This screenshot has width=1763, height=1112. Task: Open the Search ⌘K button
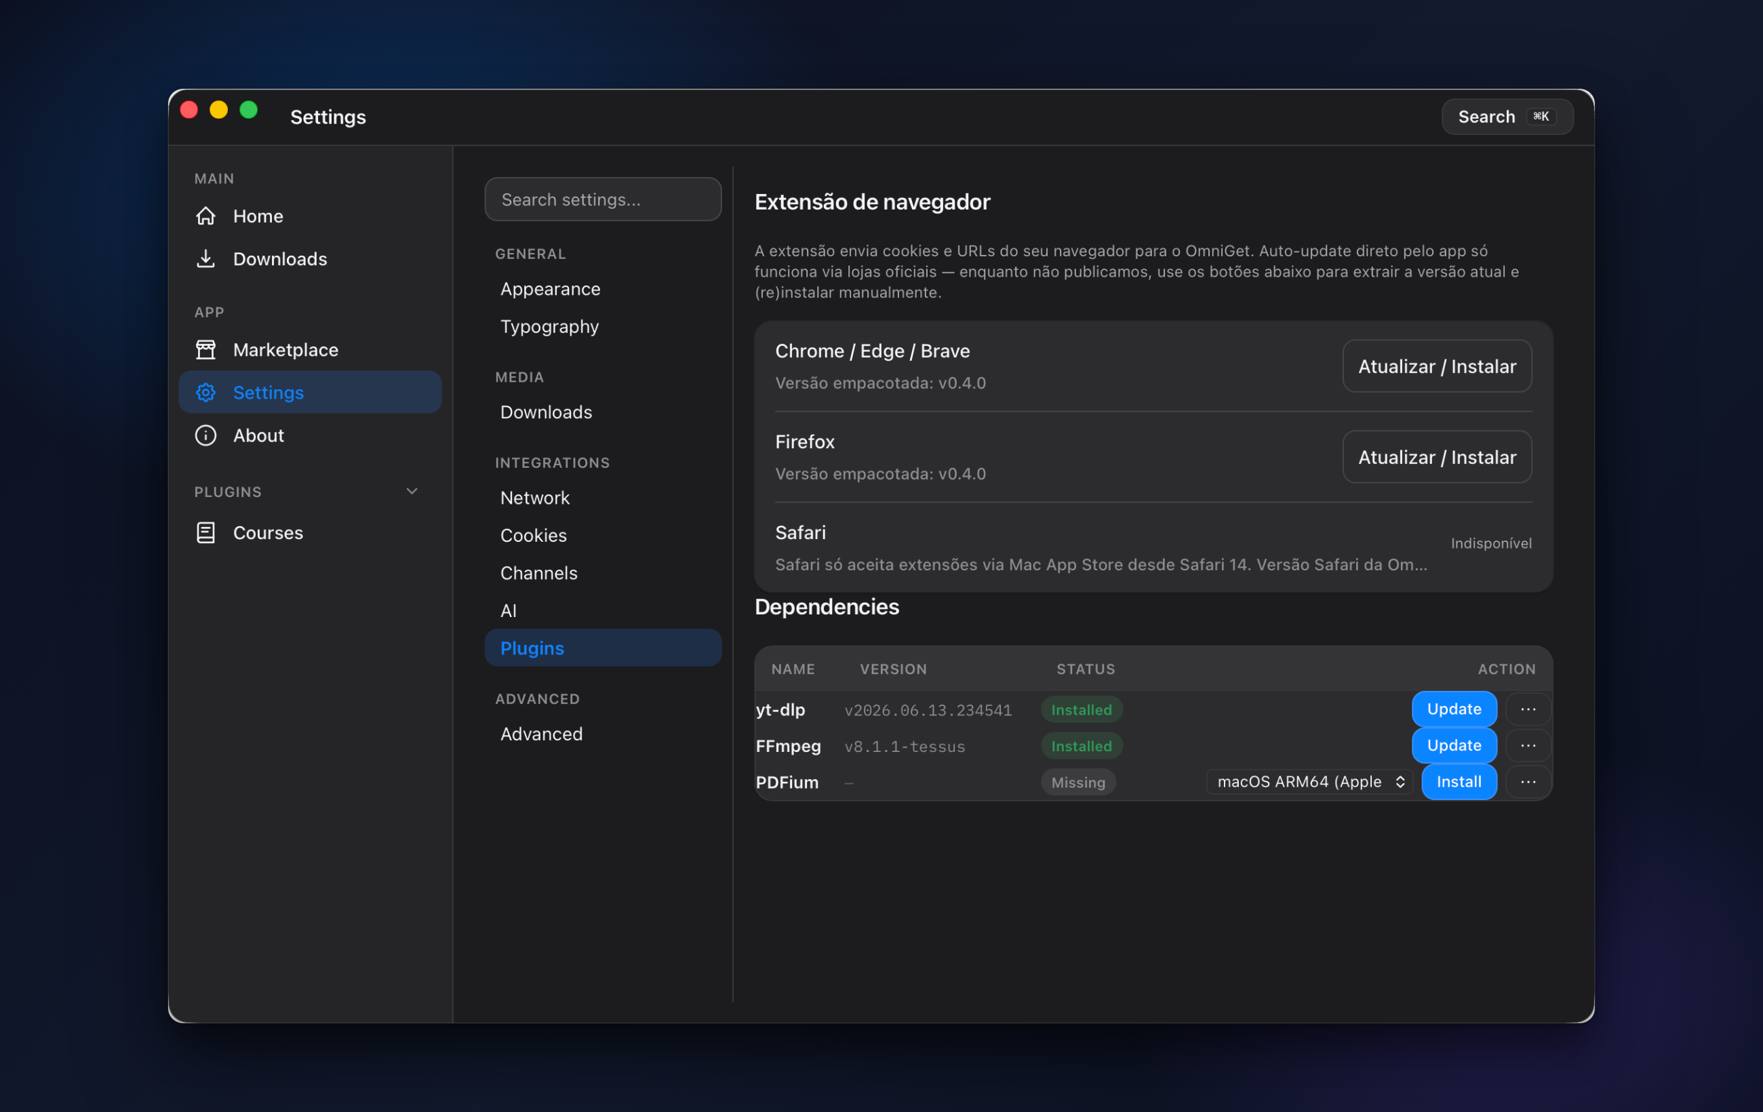point(1507,117)
